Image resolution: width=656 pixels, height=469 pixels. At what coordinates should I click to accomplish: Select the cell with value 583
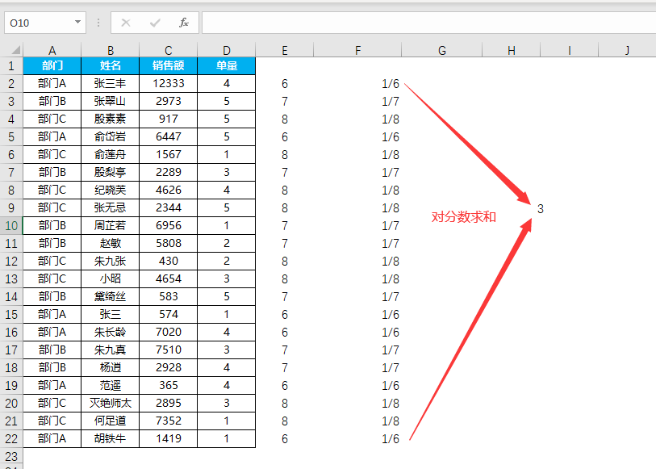click(168, 296)
